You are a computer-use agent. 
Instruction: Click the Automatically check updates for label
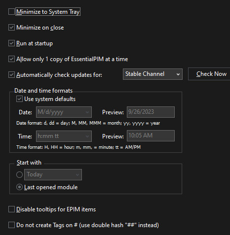click(x=59, y=75)
